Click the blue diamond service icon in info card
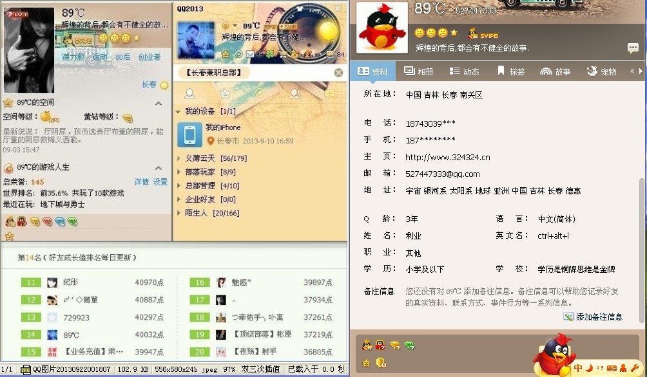This screenshot has width=647, height=377. (x=60, y=223)
